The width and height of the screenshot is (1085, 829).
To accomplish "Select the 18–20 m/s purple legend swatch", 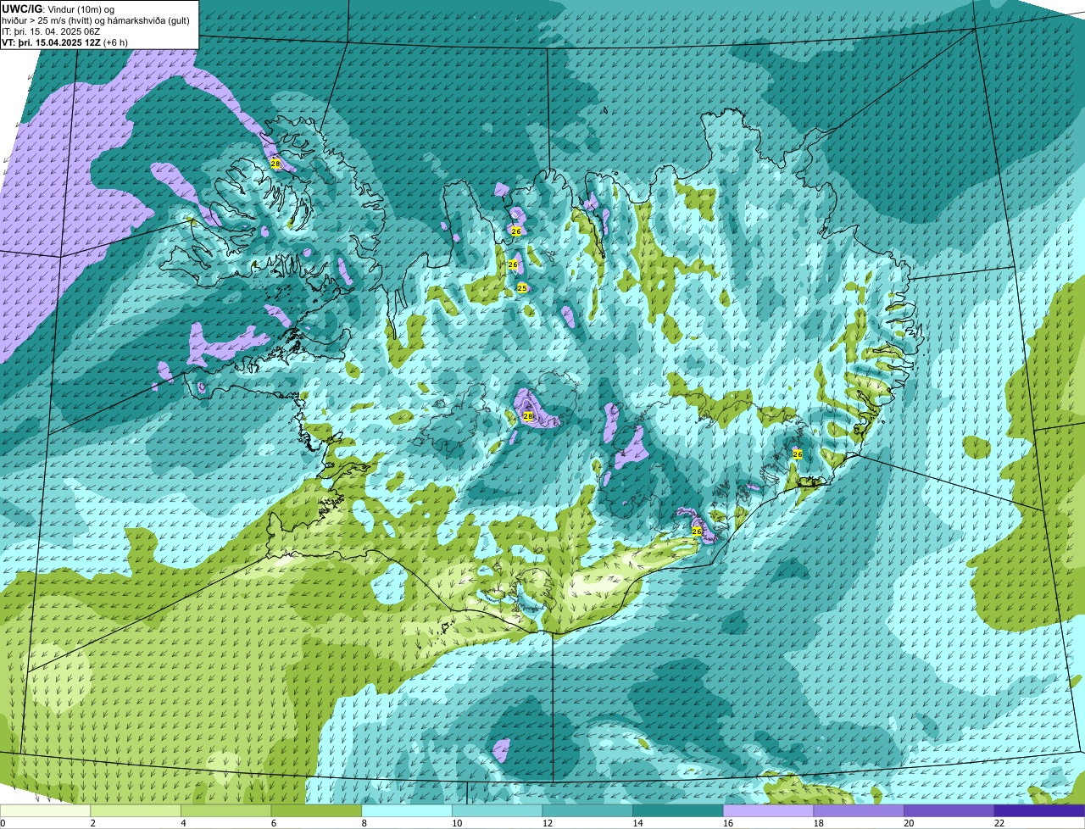I will [859, 811].
